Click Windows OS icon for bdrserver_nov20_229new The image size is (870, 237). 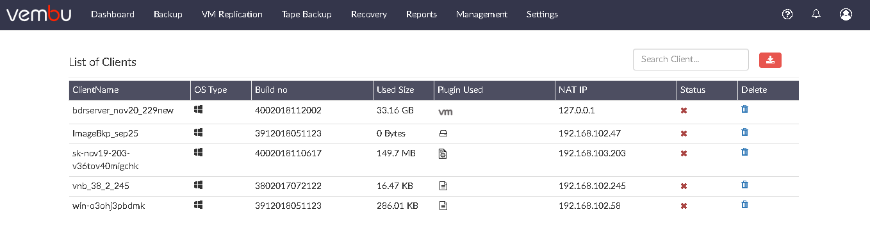coord(199,110)
